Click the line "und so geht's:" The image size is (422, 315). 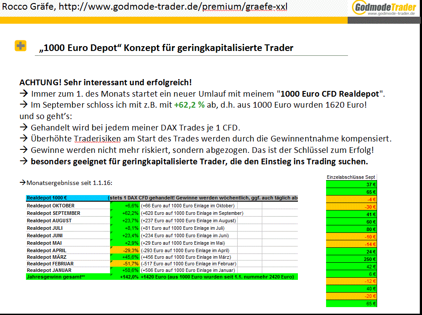(46, 116)
